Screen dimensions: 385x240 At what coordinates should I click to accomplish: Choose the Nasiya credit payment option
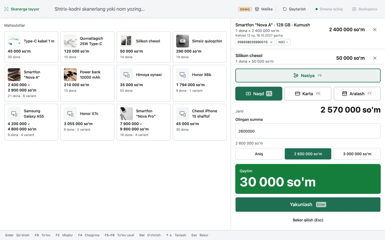pyautogui.click(x=308, y=75)
